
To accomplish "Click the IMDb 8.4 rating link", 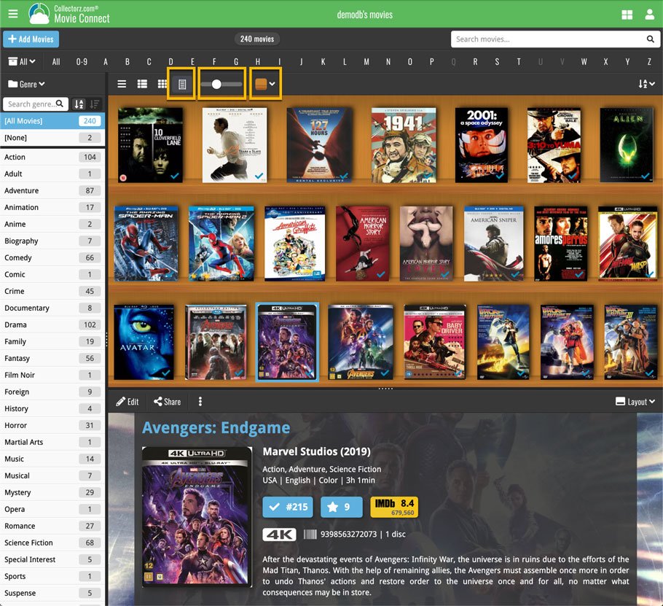I will (393, 507).
